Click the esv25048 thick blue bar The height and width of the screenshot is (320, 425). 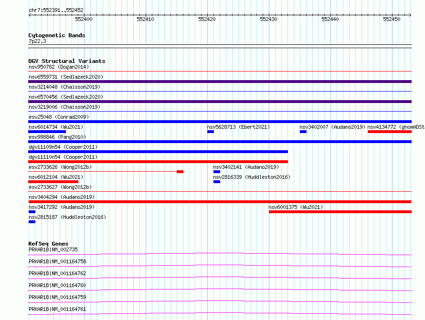point(220,122)
